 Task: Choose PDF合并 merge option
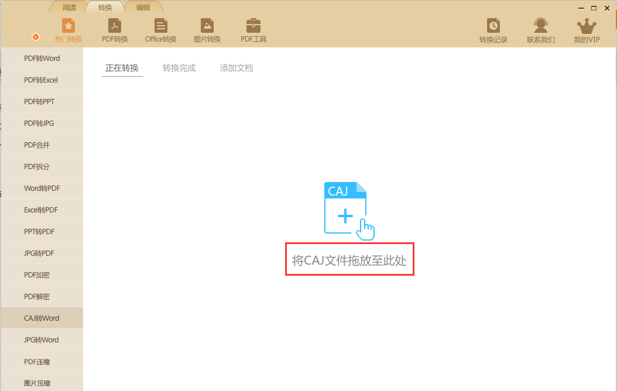42,145
